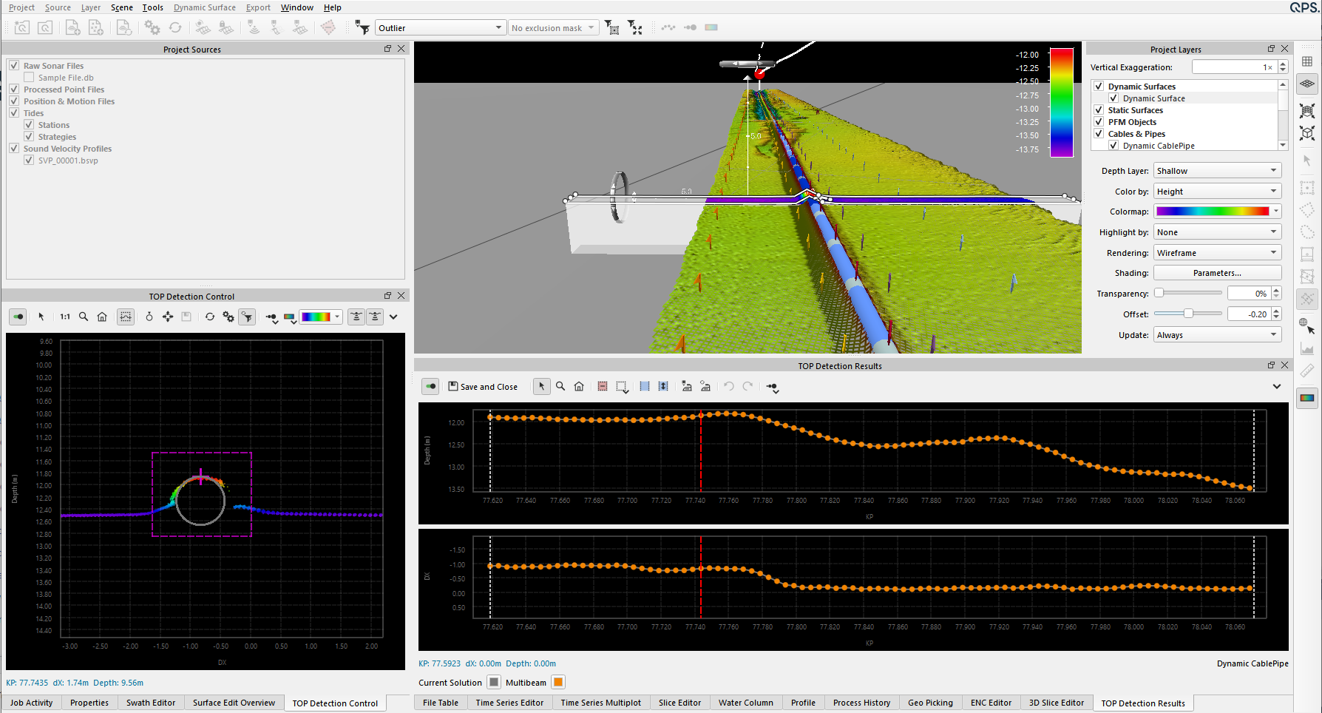1322x713 pixels.
Task: Toggle the PFM Objects layer checkbox
Action: (x=1099, y=122)
